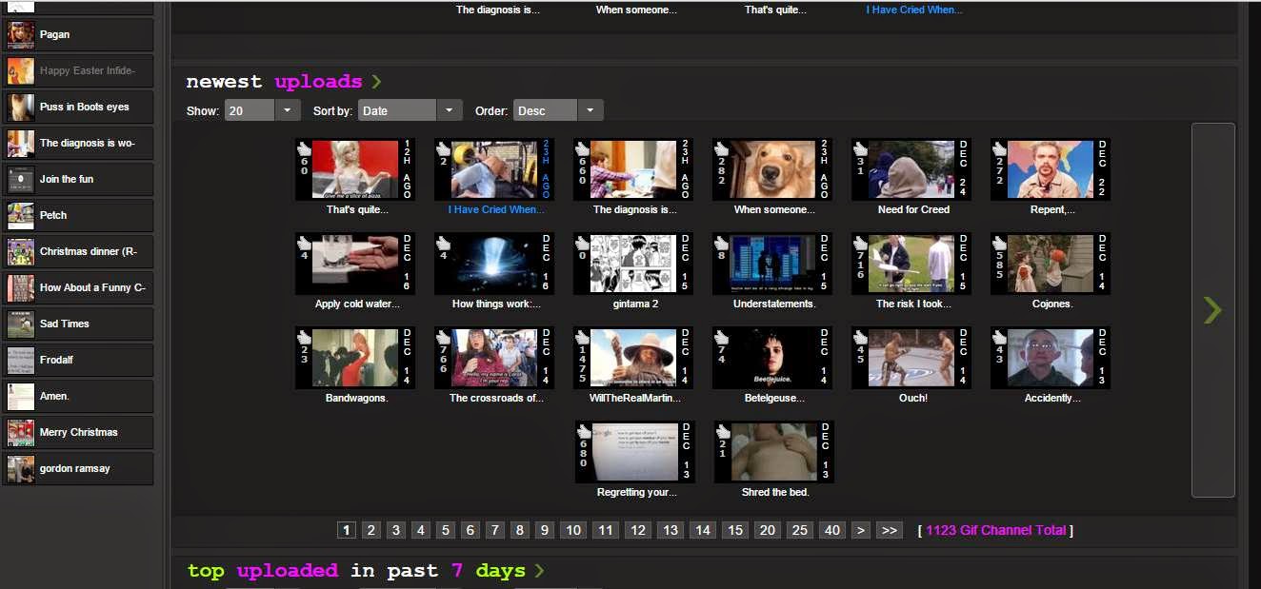Click thumbs-up icon on Cojones thumbnail
The image size is (1261, 589).
point(999,243)
